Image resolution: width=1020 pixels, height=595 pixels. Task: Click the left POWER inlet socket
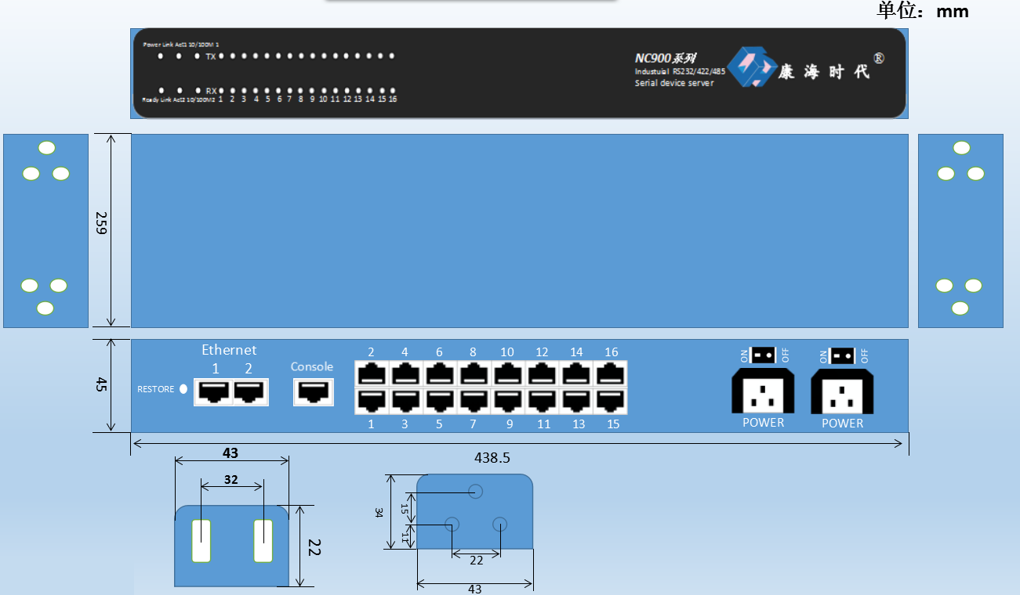(x=763, y=391)
